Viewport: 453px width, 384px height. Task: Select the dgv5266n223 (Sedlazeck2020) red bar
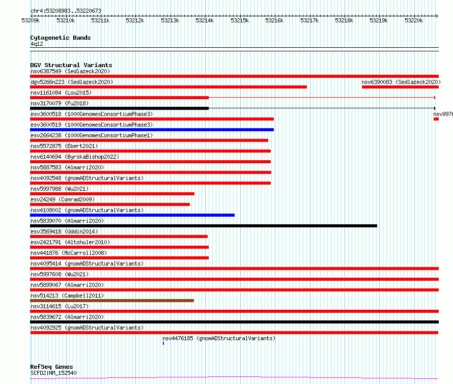coord(168,87)
